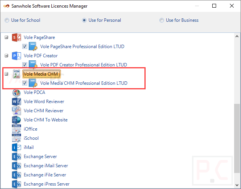This screenshot has width=241, height=189.
Task: Select the Exchange iFile Server label
Action: tap(45, 175)
